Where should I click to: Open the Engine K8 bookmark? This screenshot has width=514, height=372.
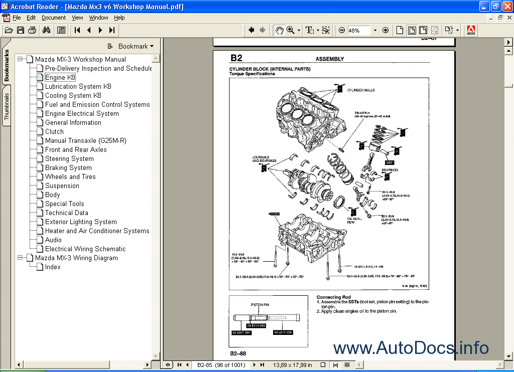click(x=60, y=77)
